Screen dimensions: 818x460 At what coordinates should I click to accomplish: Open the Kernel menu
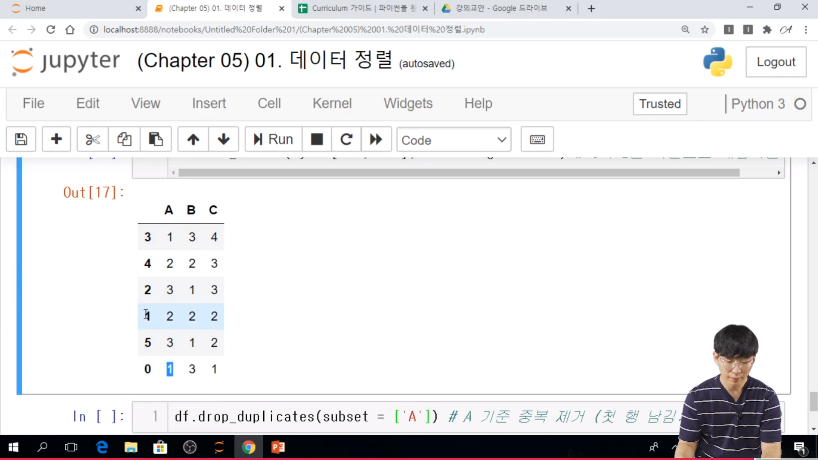pos(332,103)
